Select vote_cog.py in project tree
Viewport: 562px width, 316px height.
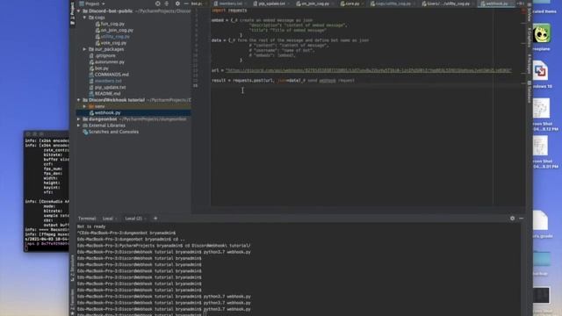coord(111,43)
